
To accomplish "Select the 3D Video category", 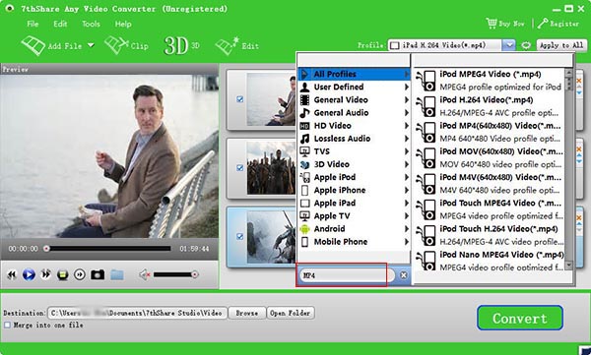I will pos(354,164).
